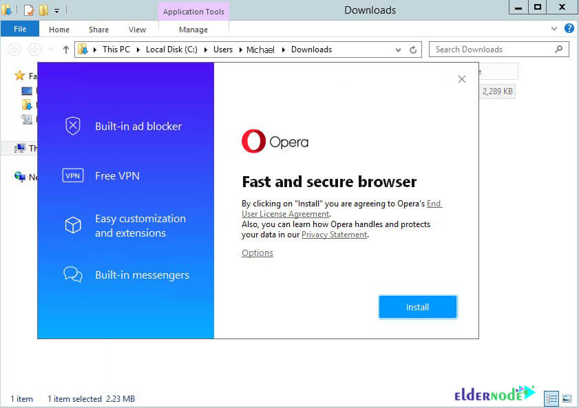Maximize the Downloads Explorer window

538,8
